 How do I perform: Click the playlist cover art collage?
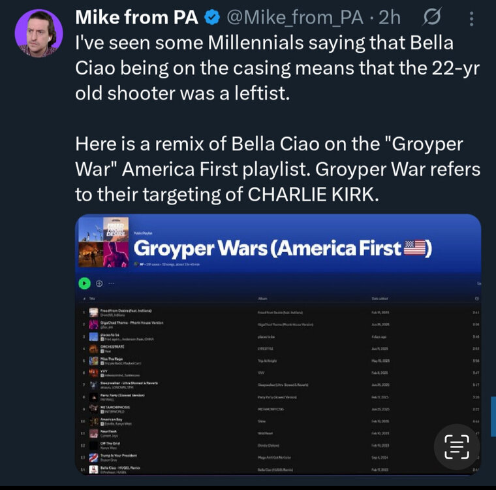tap(101, 243)
